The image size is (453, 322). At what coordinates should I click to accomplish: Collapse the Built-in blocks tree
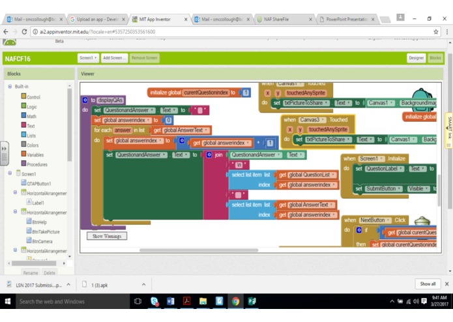(x=10, y=86)
